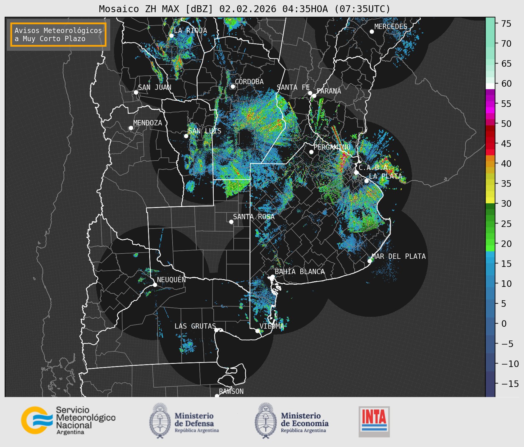Click the Viedma city marker dot
This screenshot has width=524, height=447.
point(257,331)
